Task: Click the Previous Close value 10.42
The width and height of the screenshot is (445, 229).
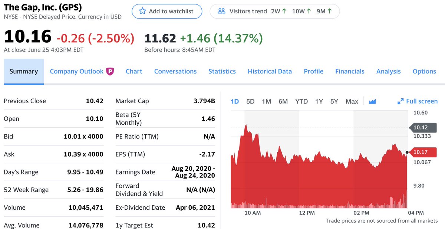Action: pos(95,101)
